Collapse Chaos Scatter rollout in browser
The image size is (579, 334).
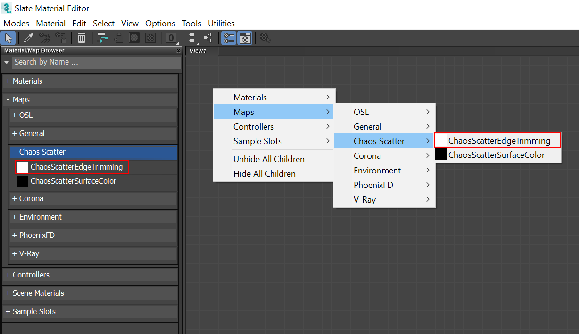click(x=93, y=152)
